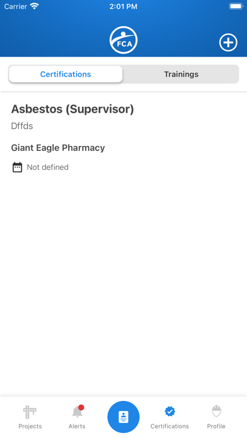Select the Certifications segment at top
This screenshot has height=438, width=247.
coord(66,74)
